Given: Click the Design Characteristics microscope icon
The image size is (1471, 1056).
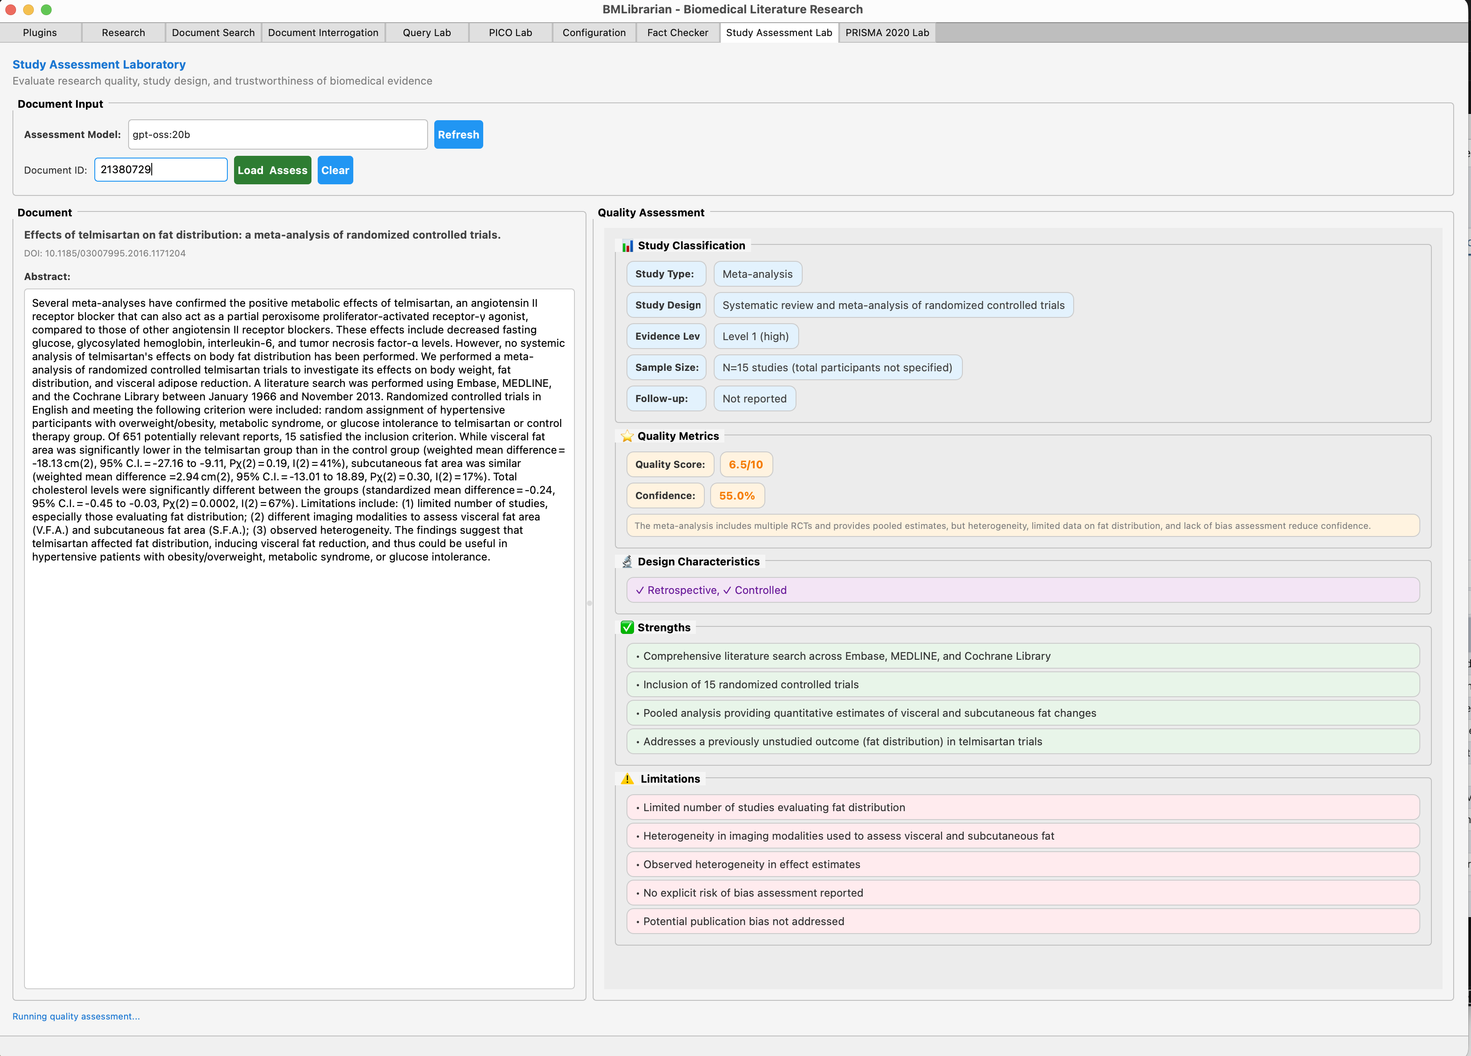Looking at the screenshot, I should click(x=626, y=561).
